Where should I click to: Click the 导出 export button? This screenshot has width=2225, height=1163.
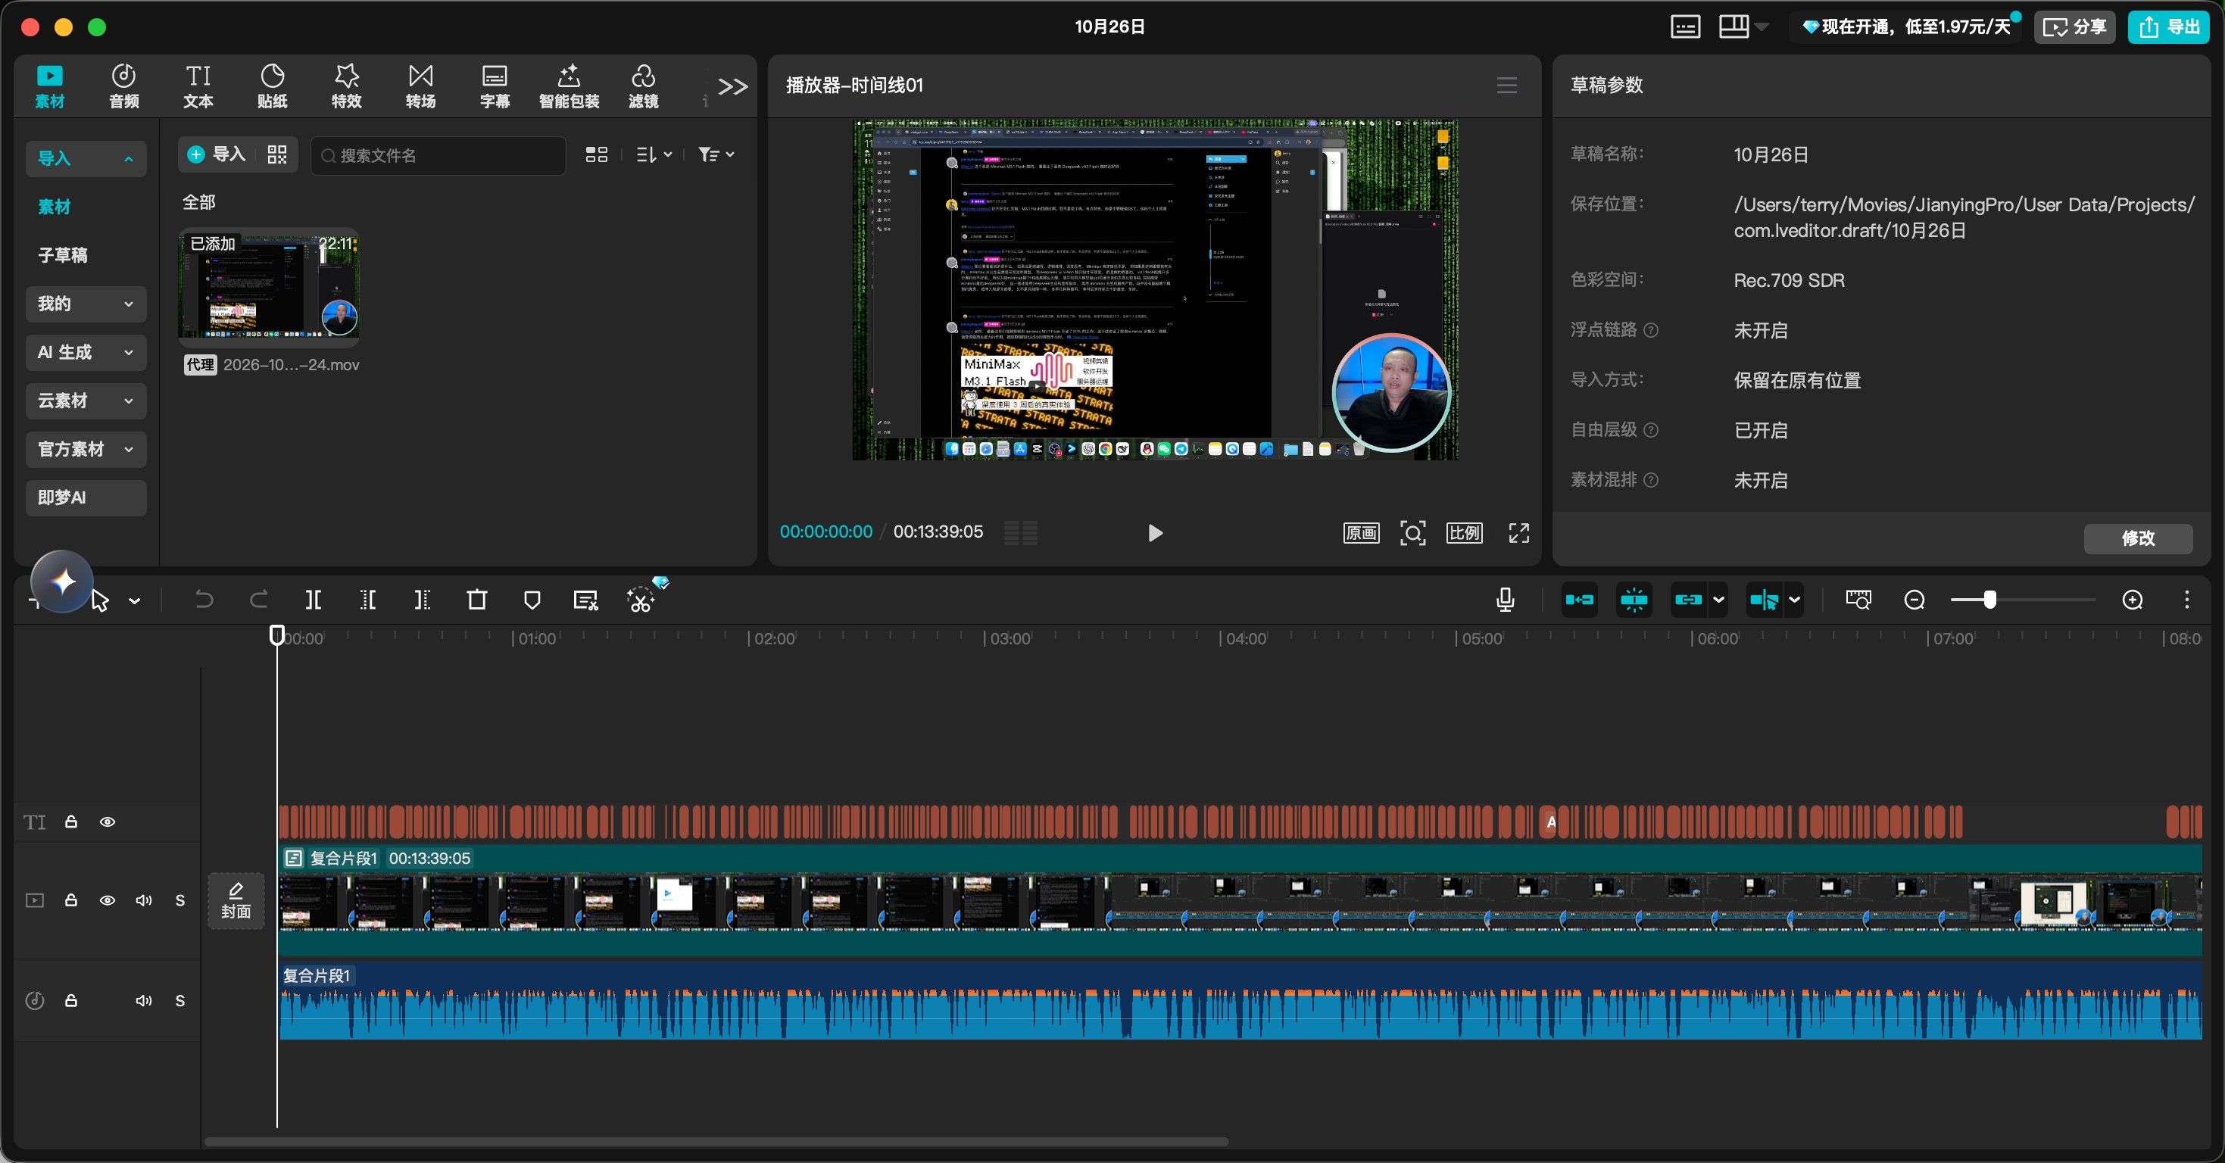pos(2168,27)
